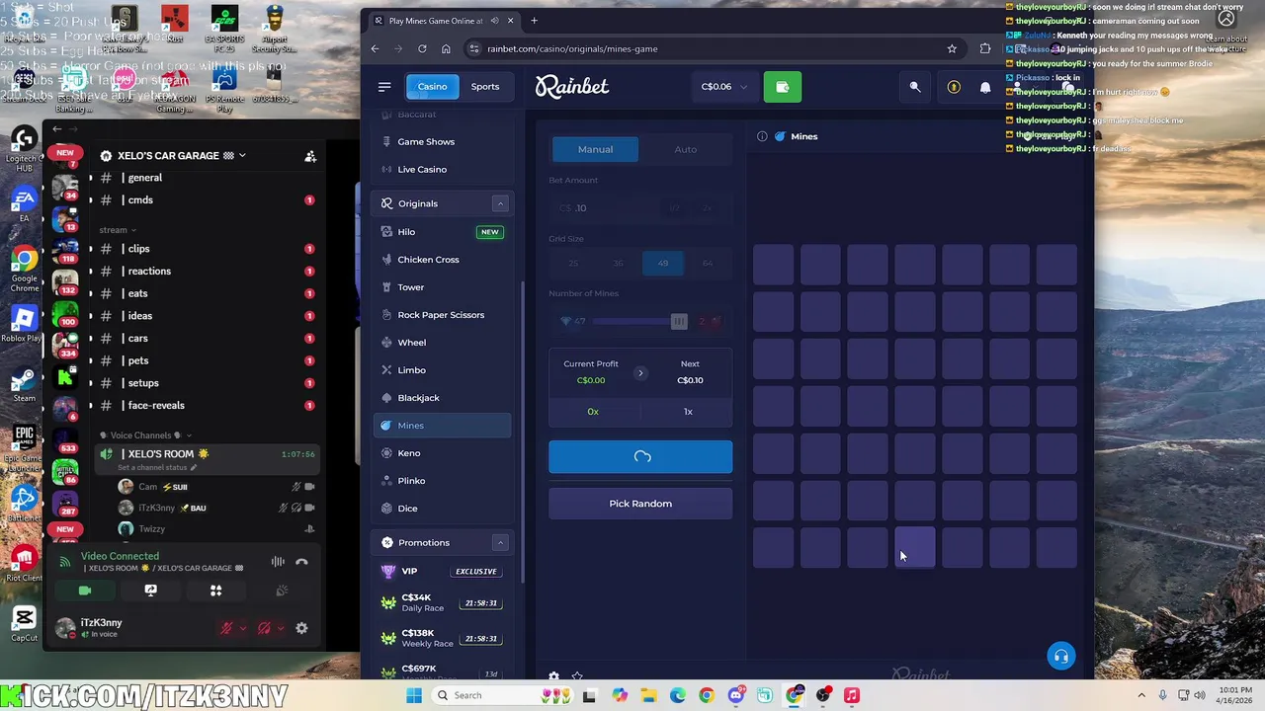The image size is (1265, 711).
Task: Open the C$0.06 balance dropdown
Action: 724,87
